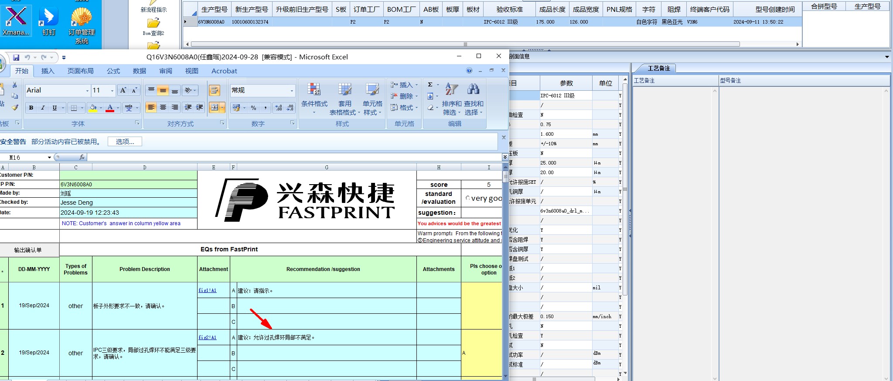Open the Name Box M16 dropdown arrow
Screen dimensions: 893x381
49,157
